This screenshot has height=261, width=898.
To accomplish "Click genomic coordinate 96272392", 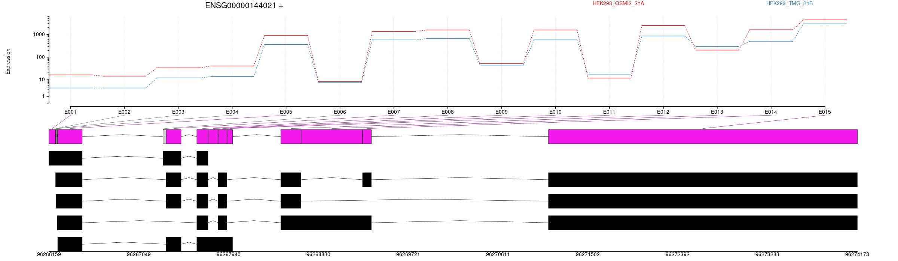I will pyautogui.click(x=678, y=255).
